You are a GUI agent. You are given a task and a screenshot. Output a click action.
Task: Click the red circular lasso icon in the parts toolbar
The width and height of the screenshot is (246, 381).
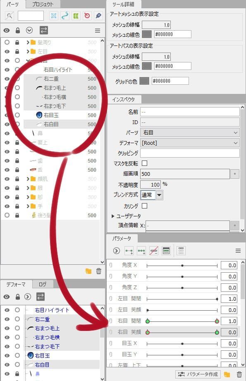(87, 16)
